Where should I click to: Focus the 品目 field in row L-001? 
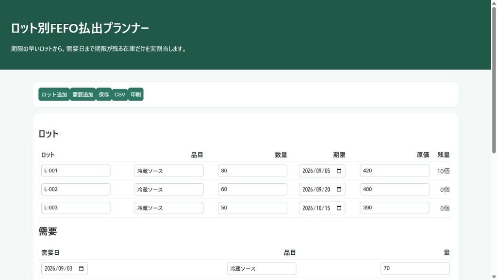[x=168, y=171]
